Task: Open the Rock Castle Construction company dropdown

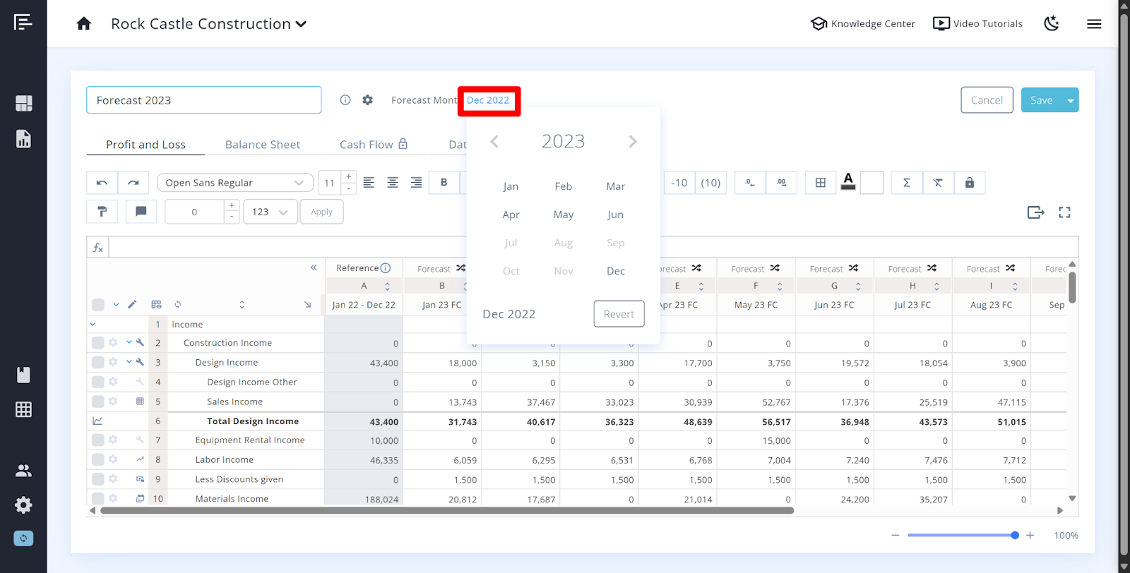Action: 209,24
